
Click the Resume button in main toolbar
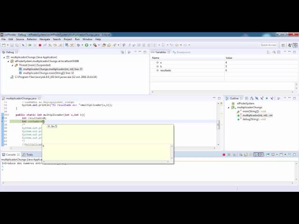point(30,45)
